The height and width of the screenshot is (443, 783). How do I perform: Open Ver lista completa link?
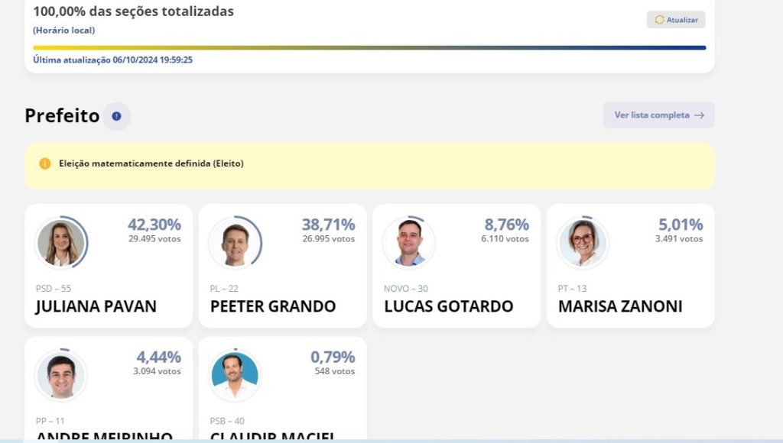coord(658,115)
